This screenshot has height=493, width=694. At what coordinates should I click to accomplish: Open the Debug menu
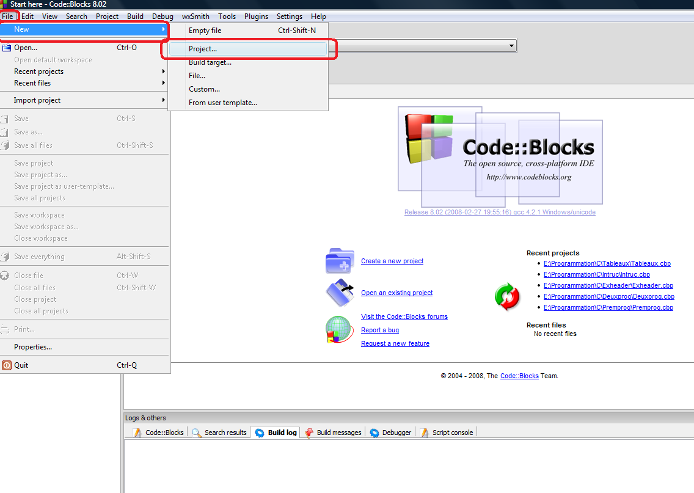(x=163, y=16)
